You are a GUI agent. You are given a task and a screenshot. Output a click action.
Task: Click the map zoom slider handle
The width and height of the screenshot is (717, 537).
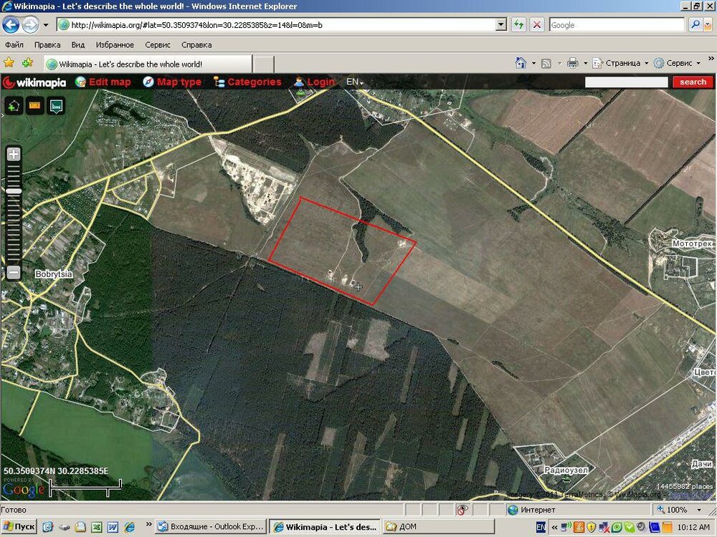[14, 191]
